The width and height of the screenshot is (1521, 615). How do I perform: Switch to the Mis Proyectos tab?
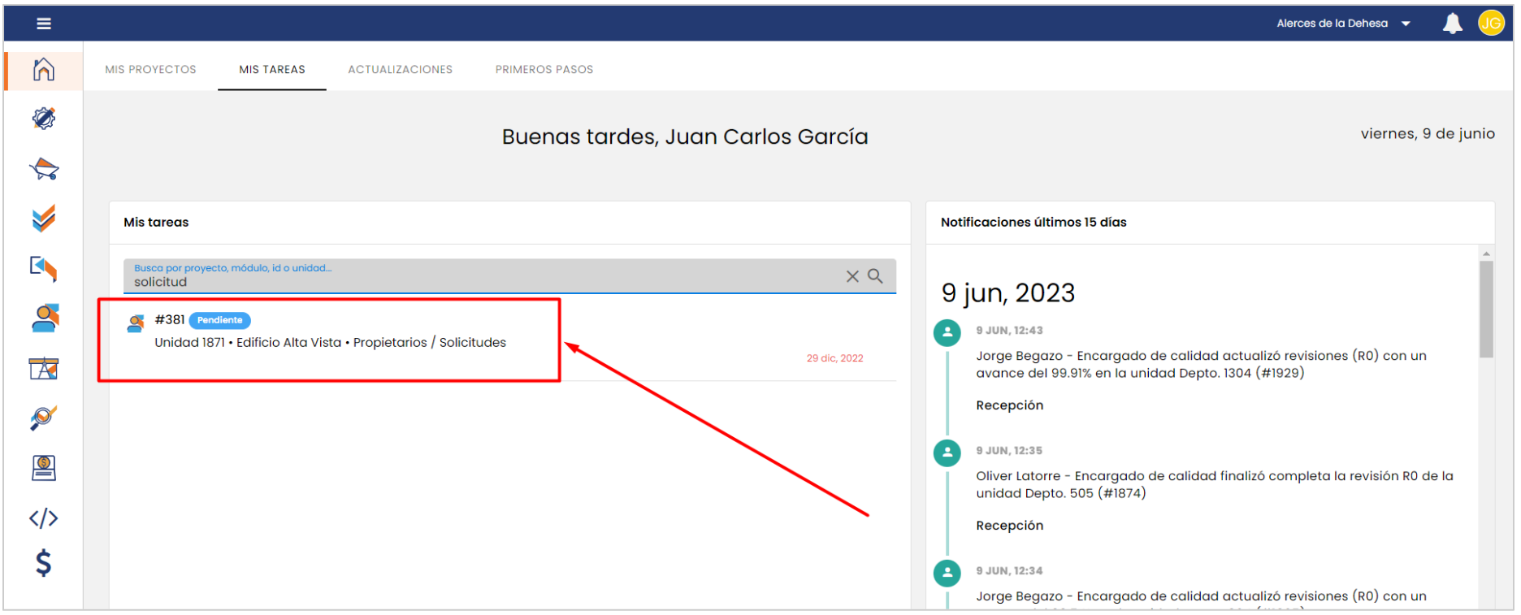150,70
